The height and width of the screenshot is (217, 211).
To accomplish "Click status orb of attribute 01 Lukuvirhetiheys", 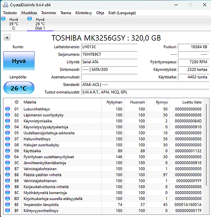I will pos(8,109).
